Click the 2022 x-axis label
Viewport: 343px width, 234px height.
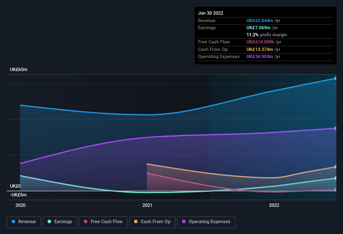coord(274,205)
